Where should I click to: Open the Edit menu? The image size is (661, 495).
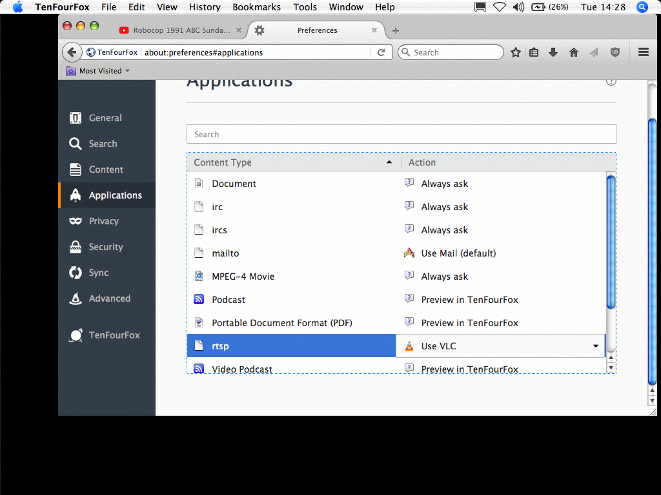click(x=137, y=7)
